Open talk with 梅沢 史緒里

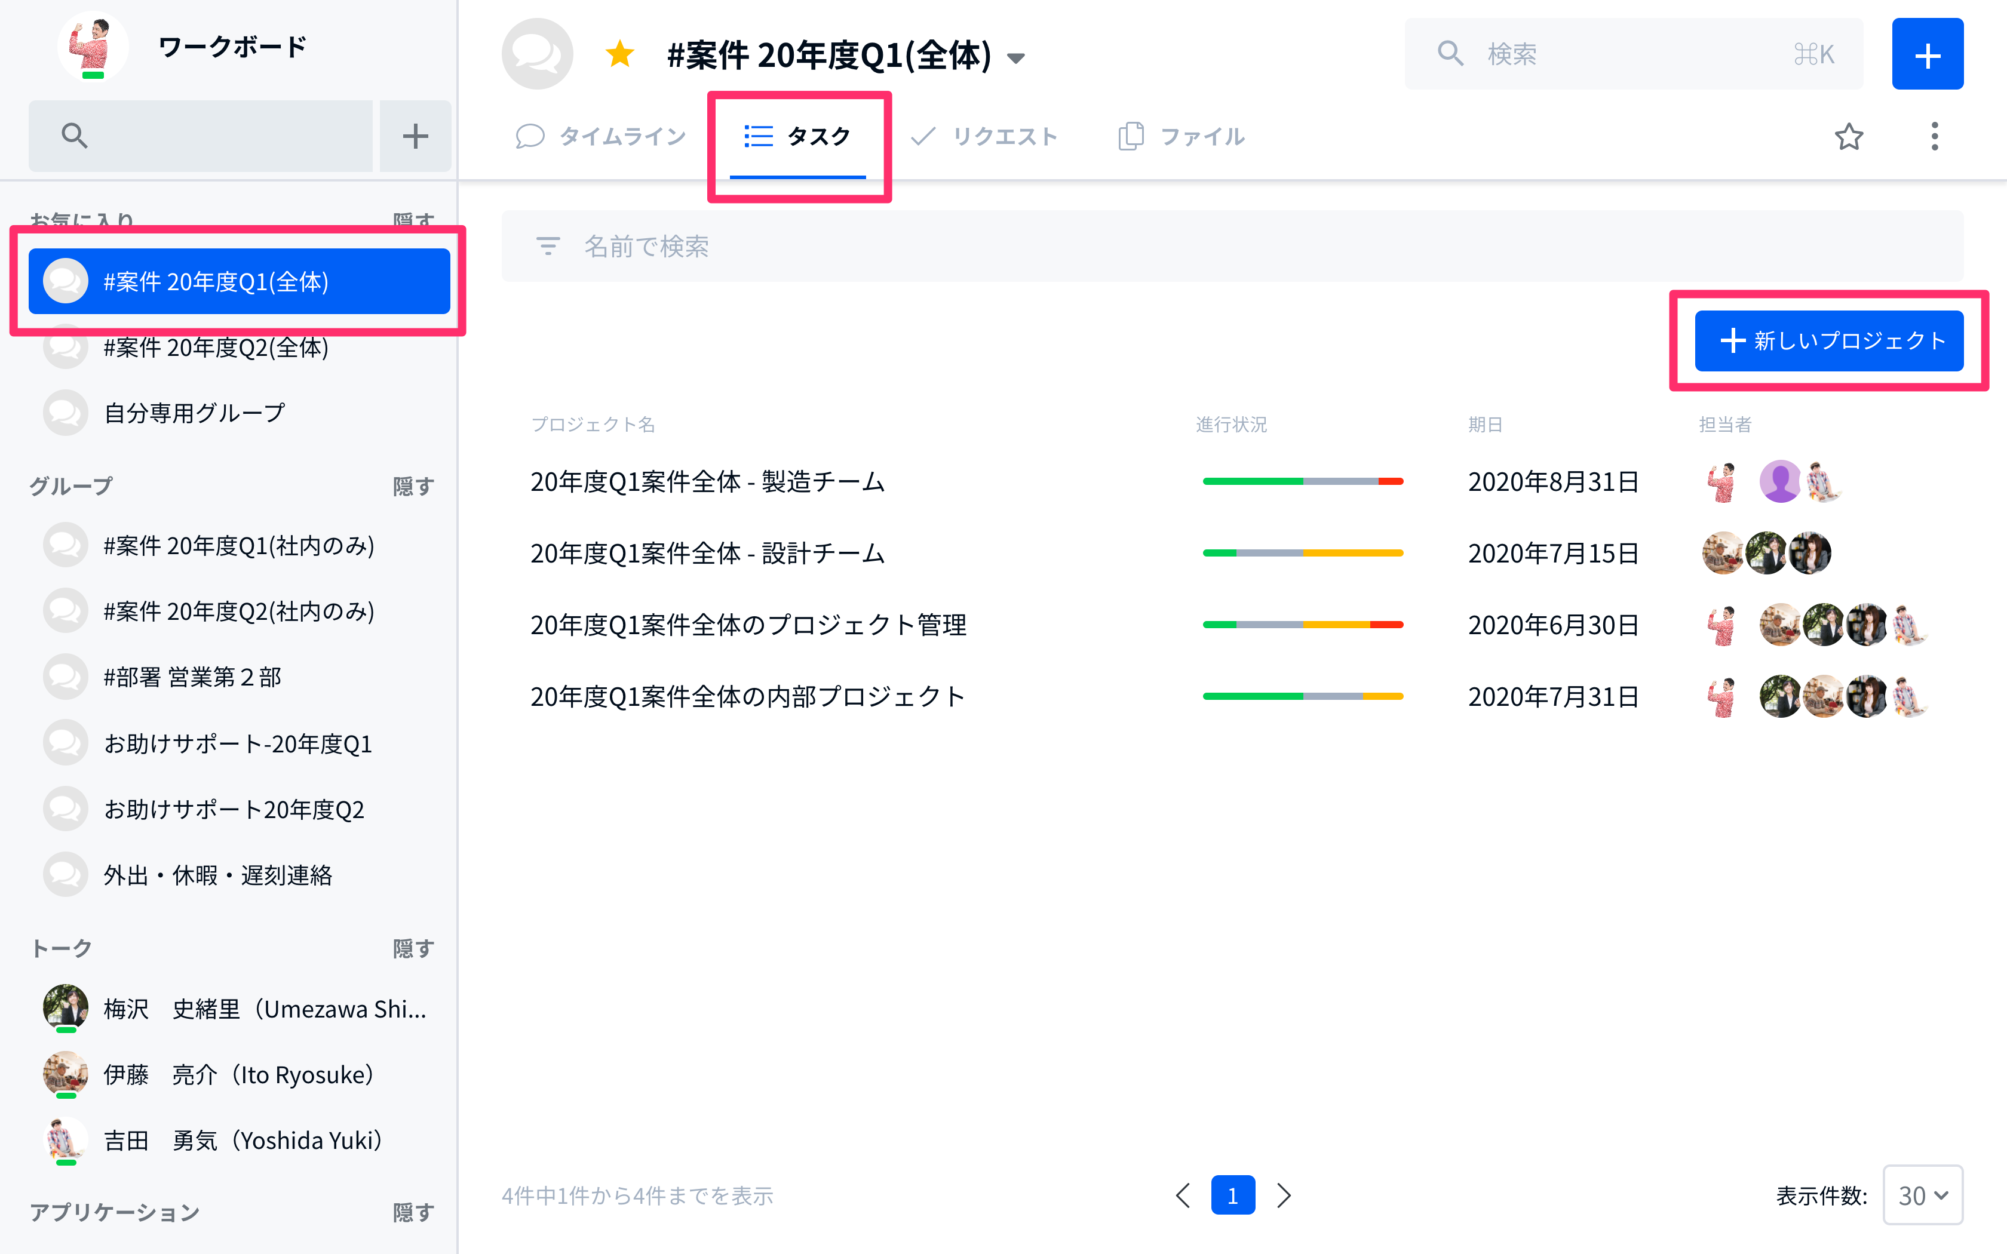click(239, 1009)
